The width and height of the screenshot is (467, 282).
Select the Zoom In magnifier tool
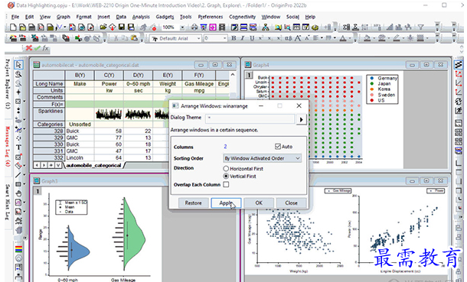pyautogui.click(x=18, y=73)
